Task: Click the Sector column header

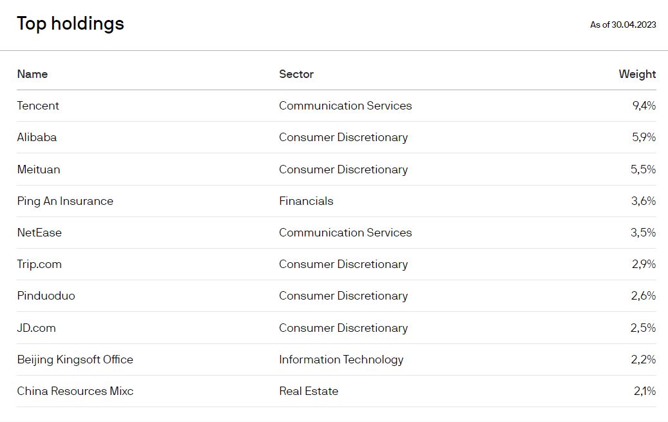Action: click(296, 74)
